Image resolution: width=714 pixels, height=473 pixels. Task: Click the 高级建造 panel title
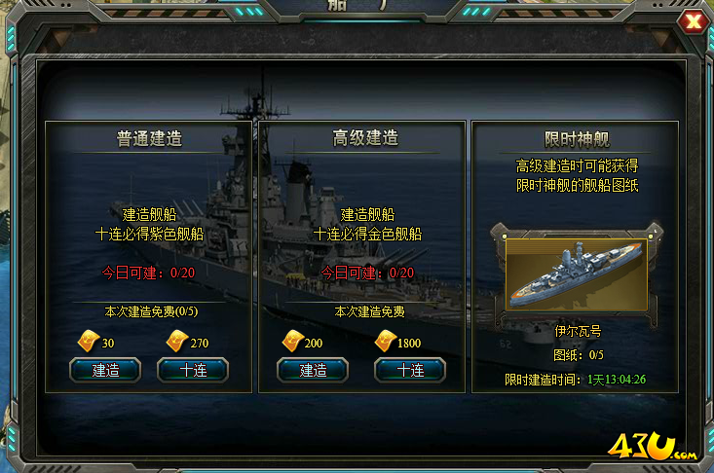(365, 138)
